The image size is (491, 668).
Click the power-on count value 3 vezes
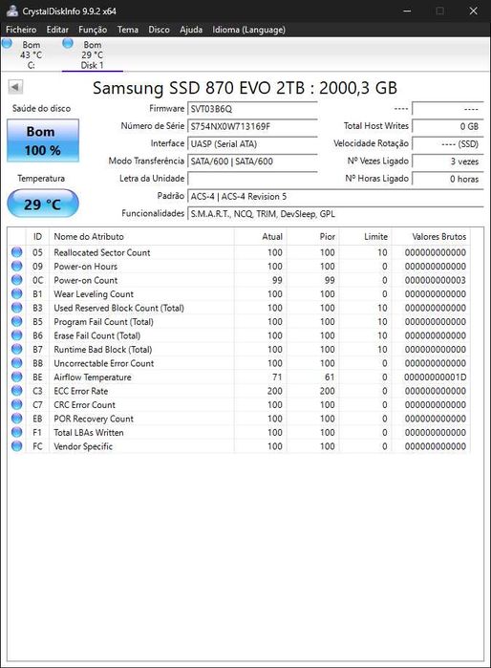tap(448, 162)
